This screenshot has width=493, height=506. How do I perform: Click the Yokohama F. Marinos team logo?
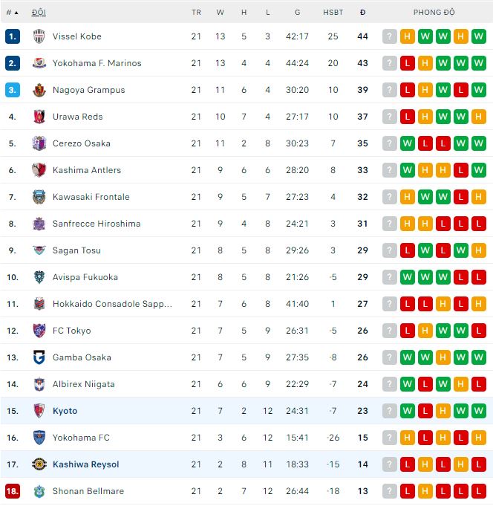(x=39, y=63)
